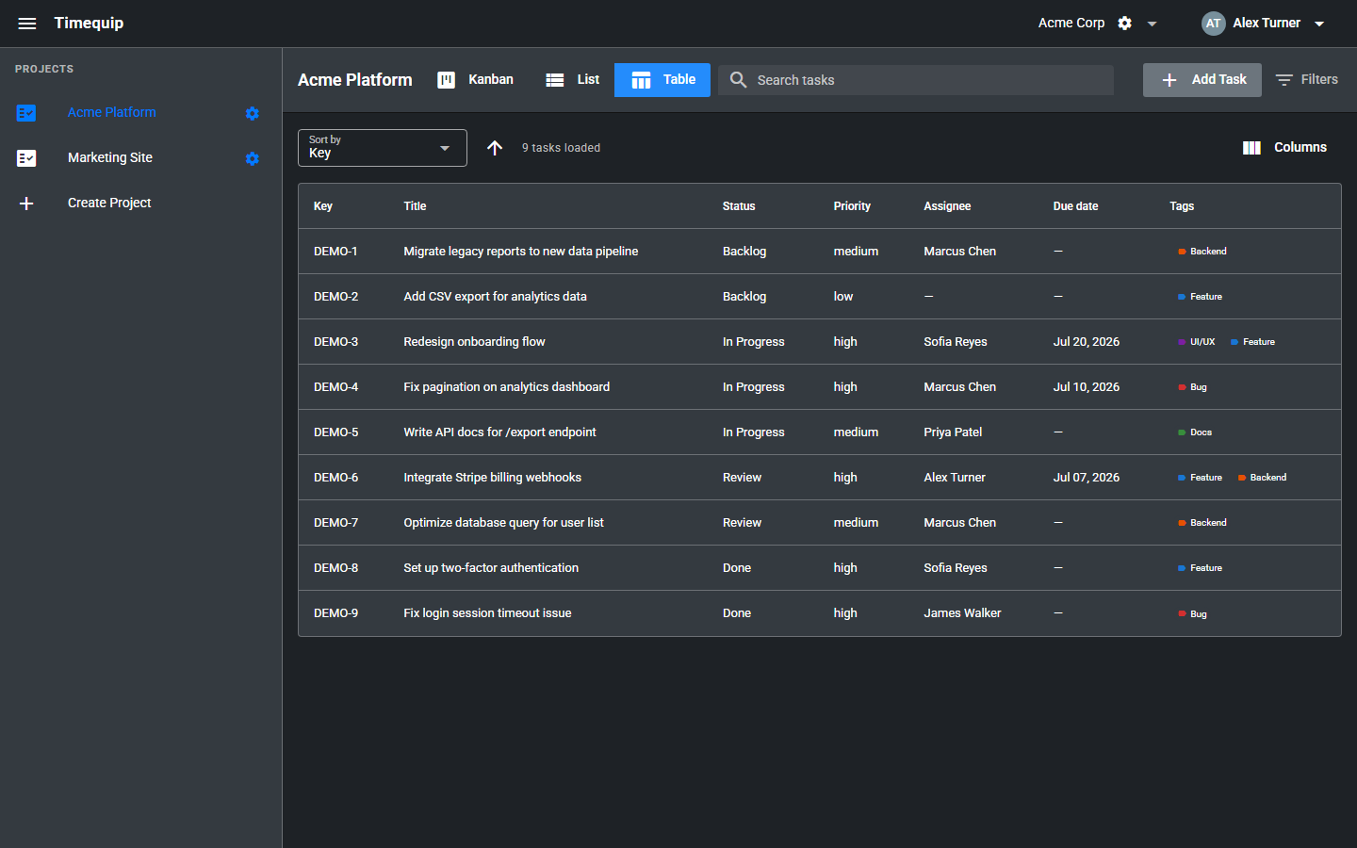
Task: Open the Columns chooser
Action: (x=1285, y=148)
